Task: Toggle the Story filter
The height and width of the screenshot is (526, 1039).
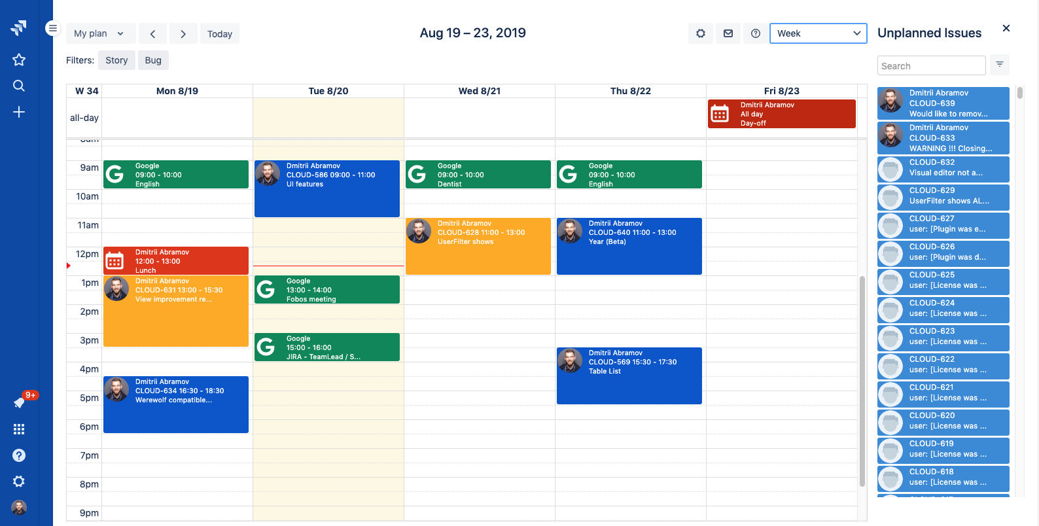Action: point(116,60)
